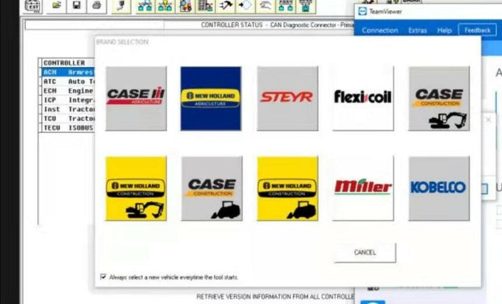Close the TeamViewer side panel with X

point(488,120)
